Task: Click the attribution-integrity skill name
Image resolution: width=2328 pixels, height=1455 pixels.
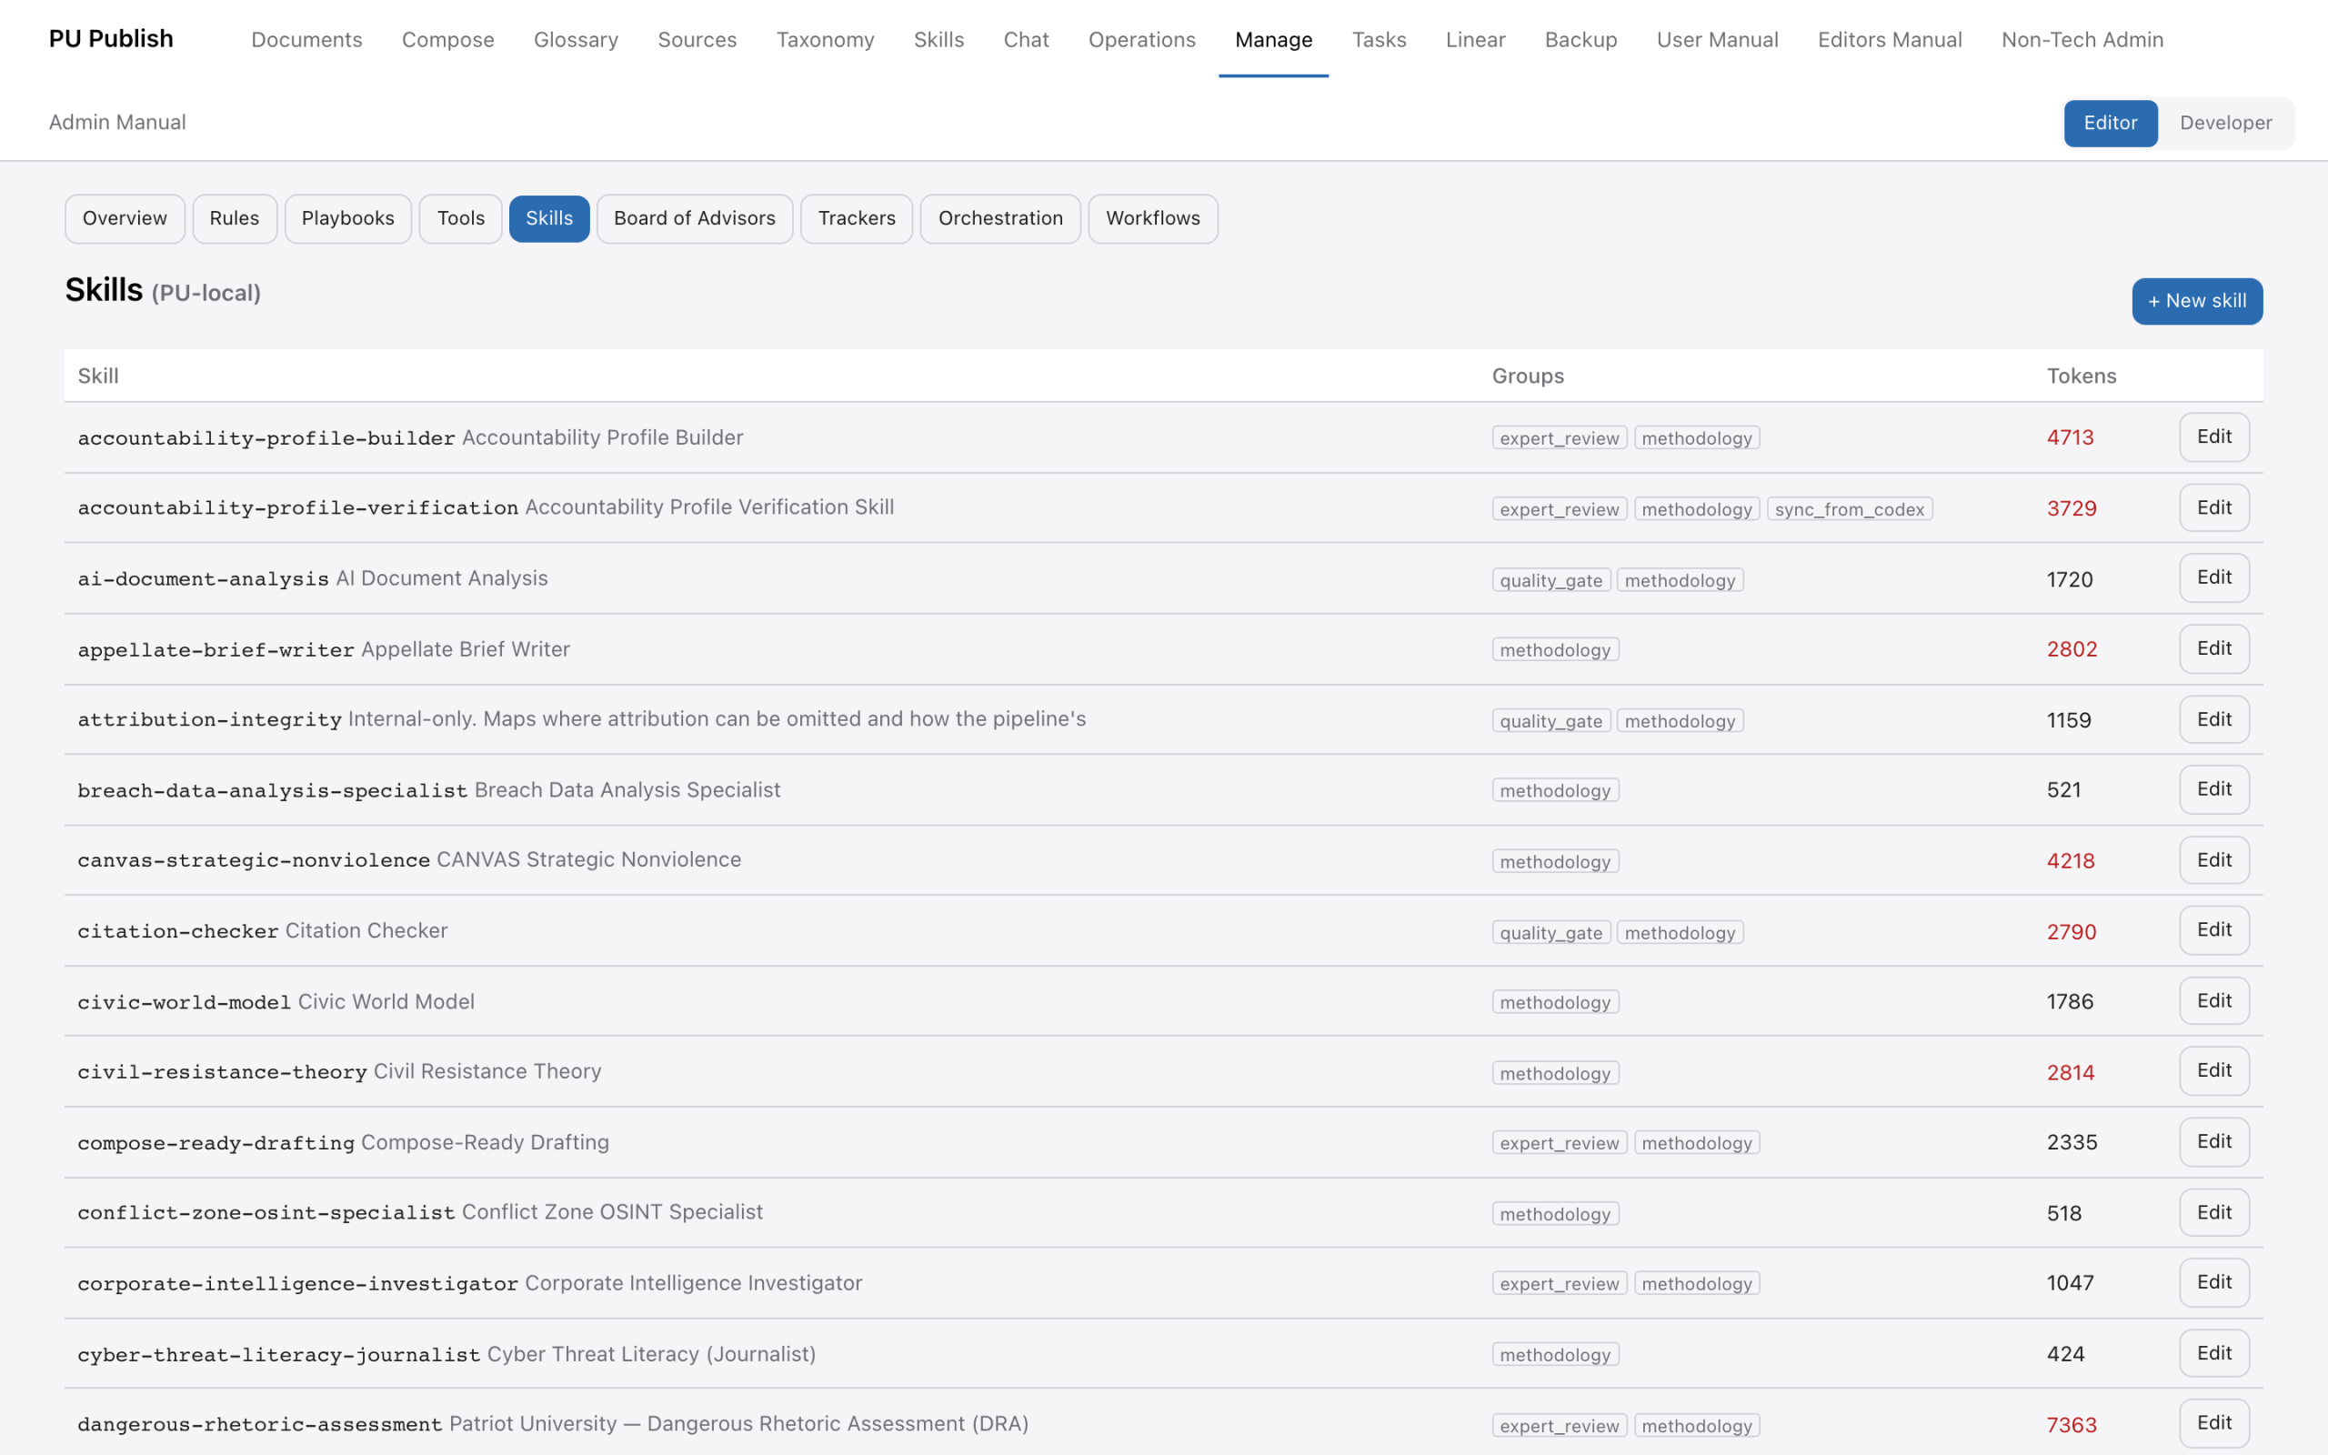Action: click(x=210, y=720)
